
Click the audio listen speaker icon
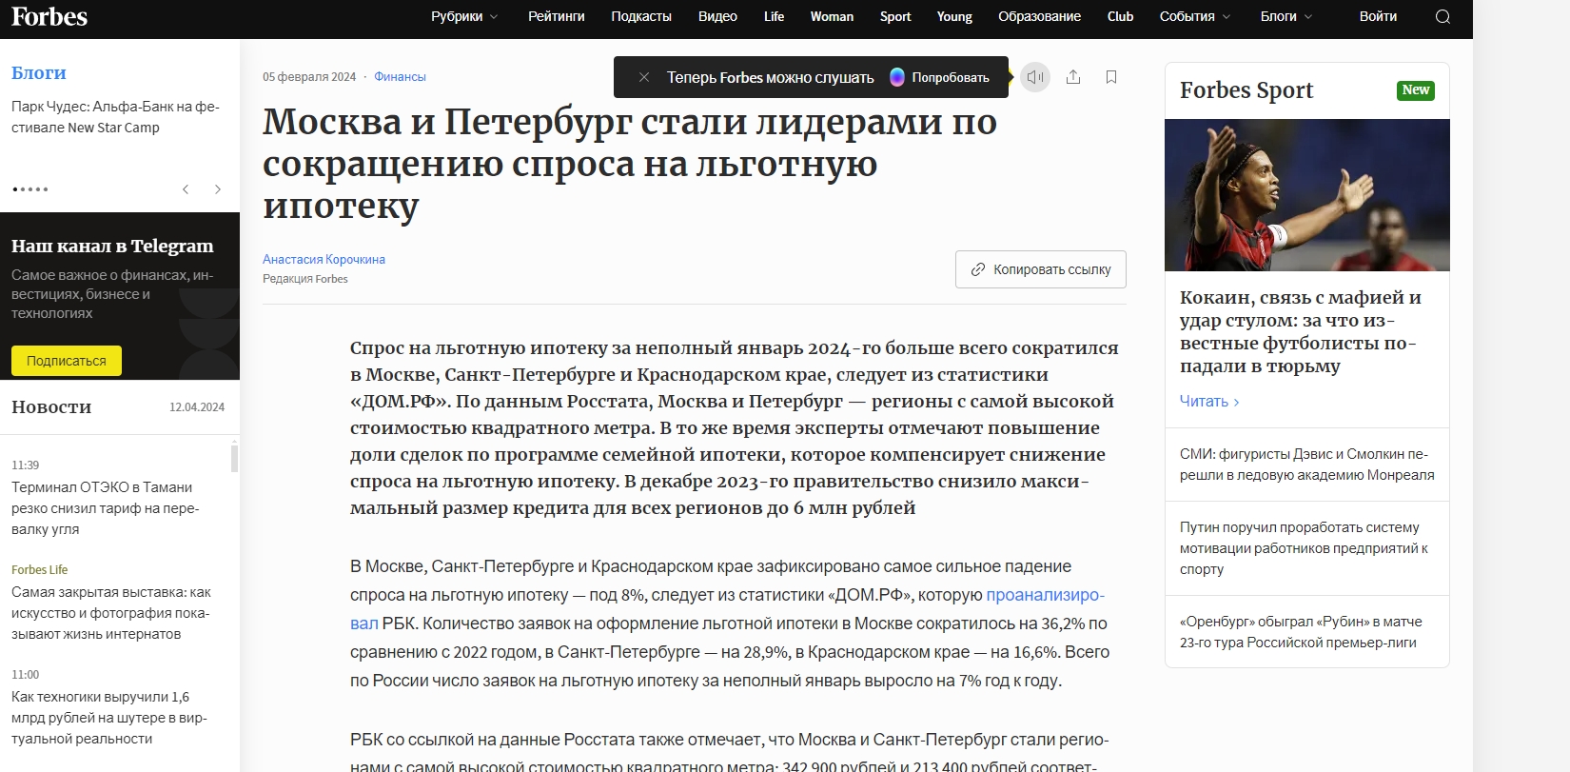(1035, 77)
